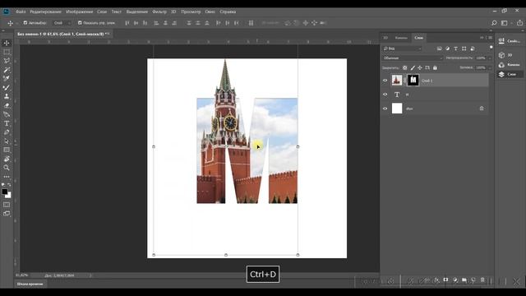Click auto-align layers icon in options bar
Image resolution: width=526 pixels, height=296 pixels.
tap(251, 23)
